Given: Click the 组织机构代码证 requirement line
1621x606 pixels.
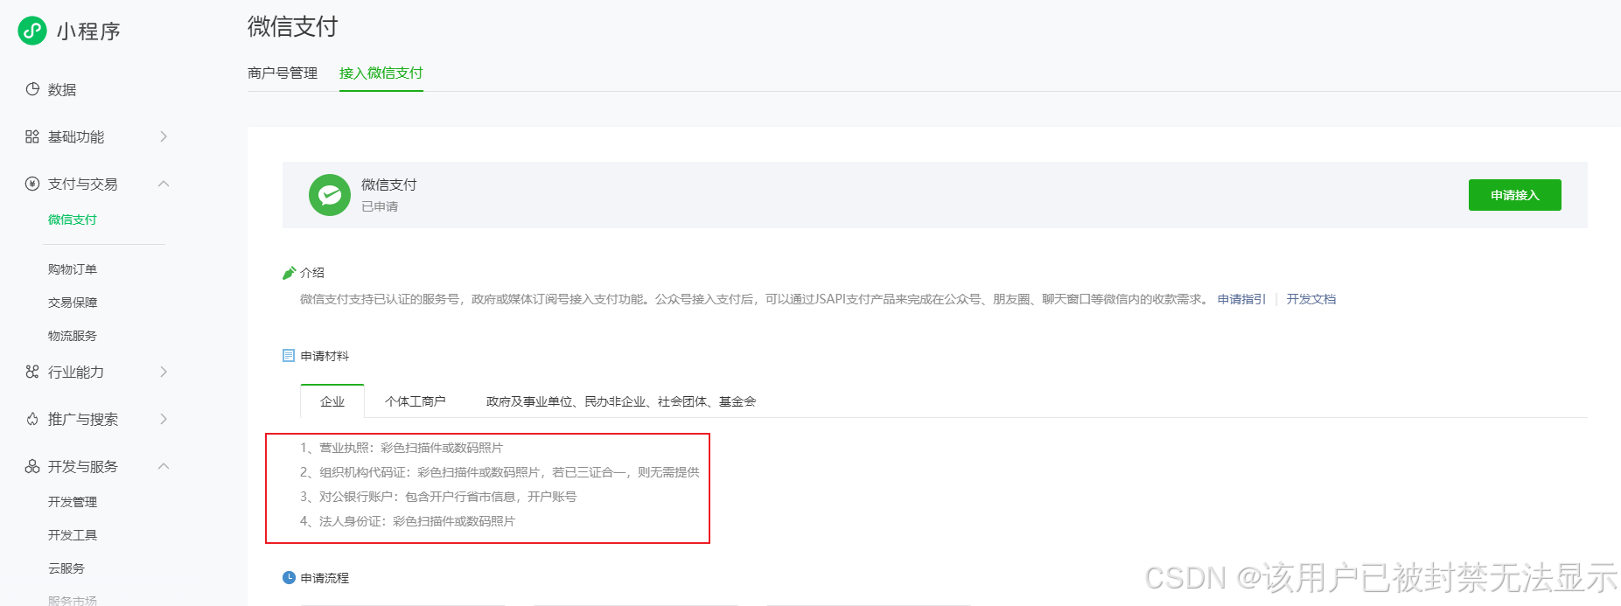Looking at the screenshot, I should tap(500, 472).
